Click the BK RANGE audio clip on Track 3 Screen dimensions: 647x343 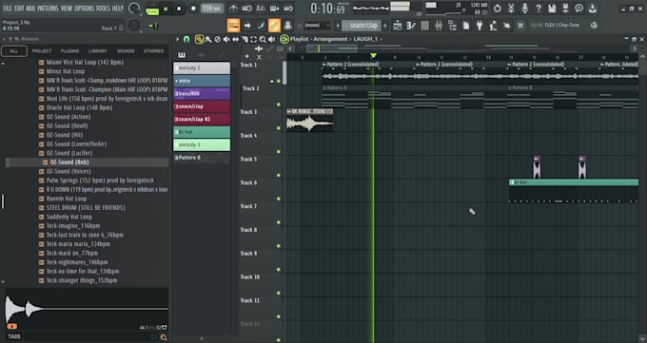309,121
